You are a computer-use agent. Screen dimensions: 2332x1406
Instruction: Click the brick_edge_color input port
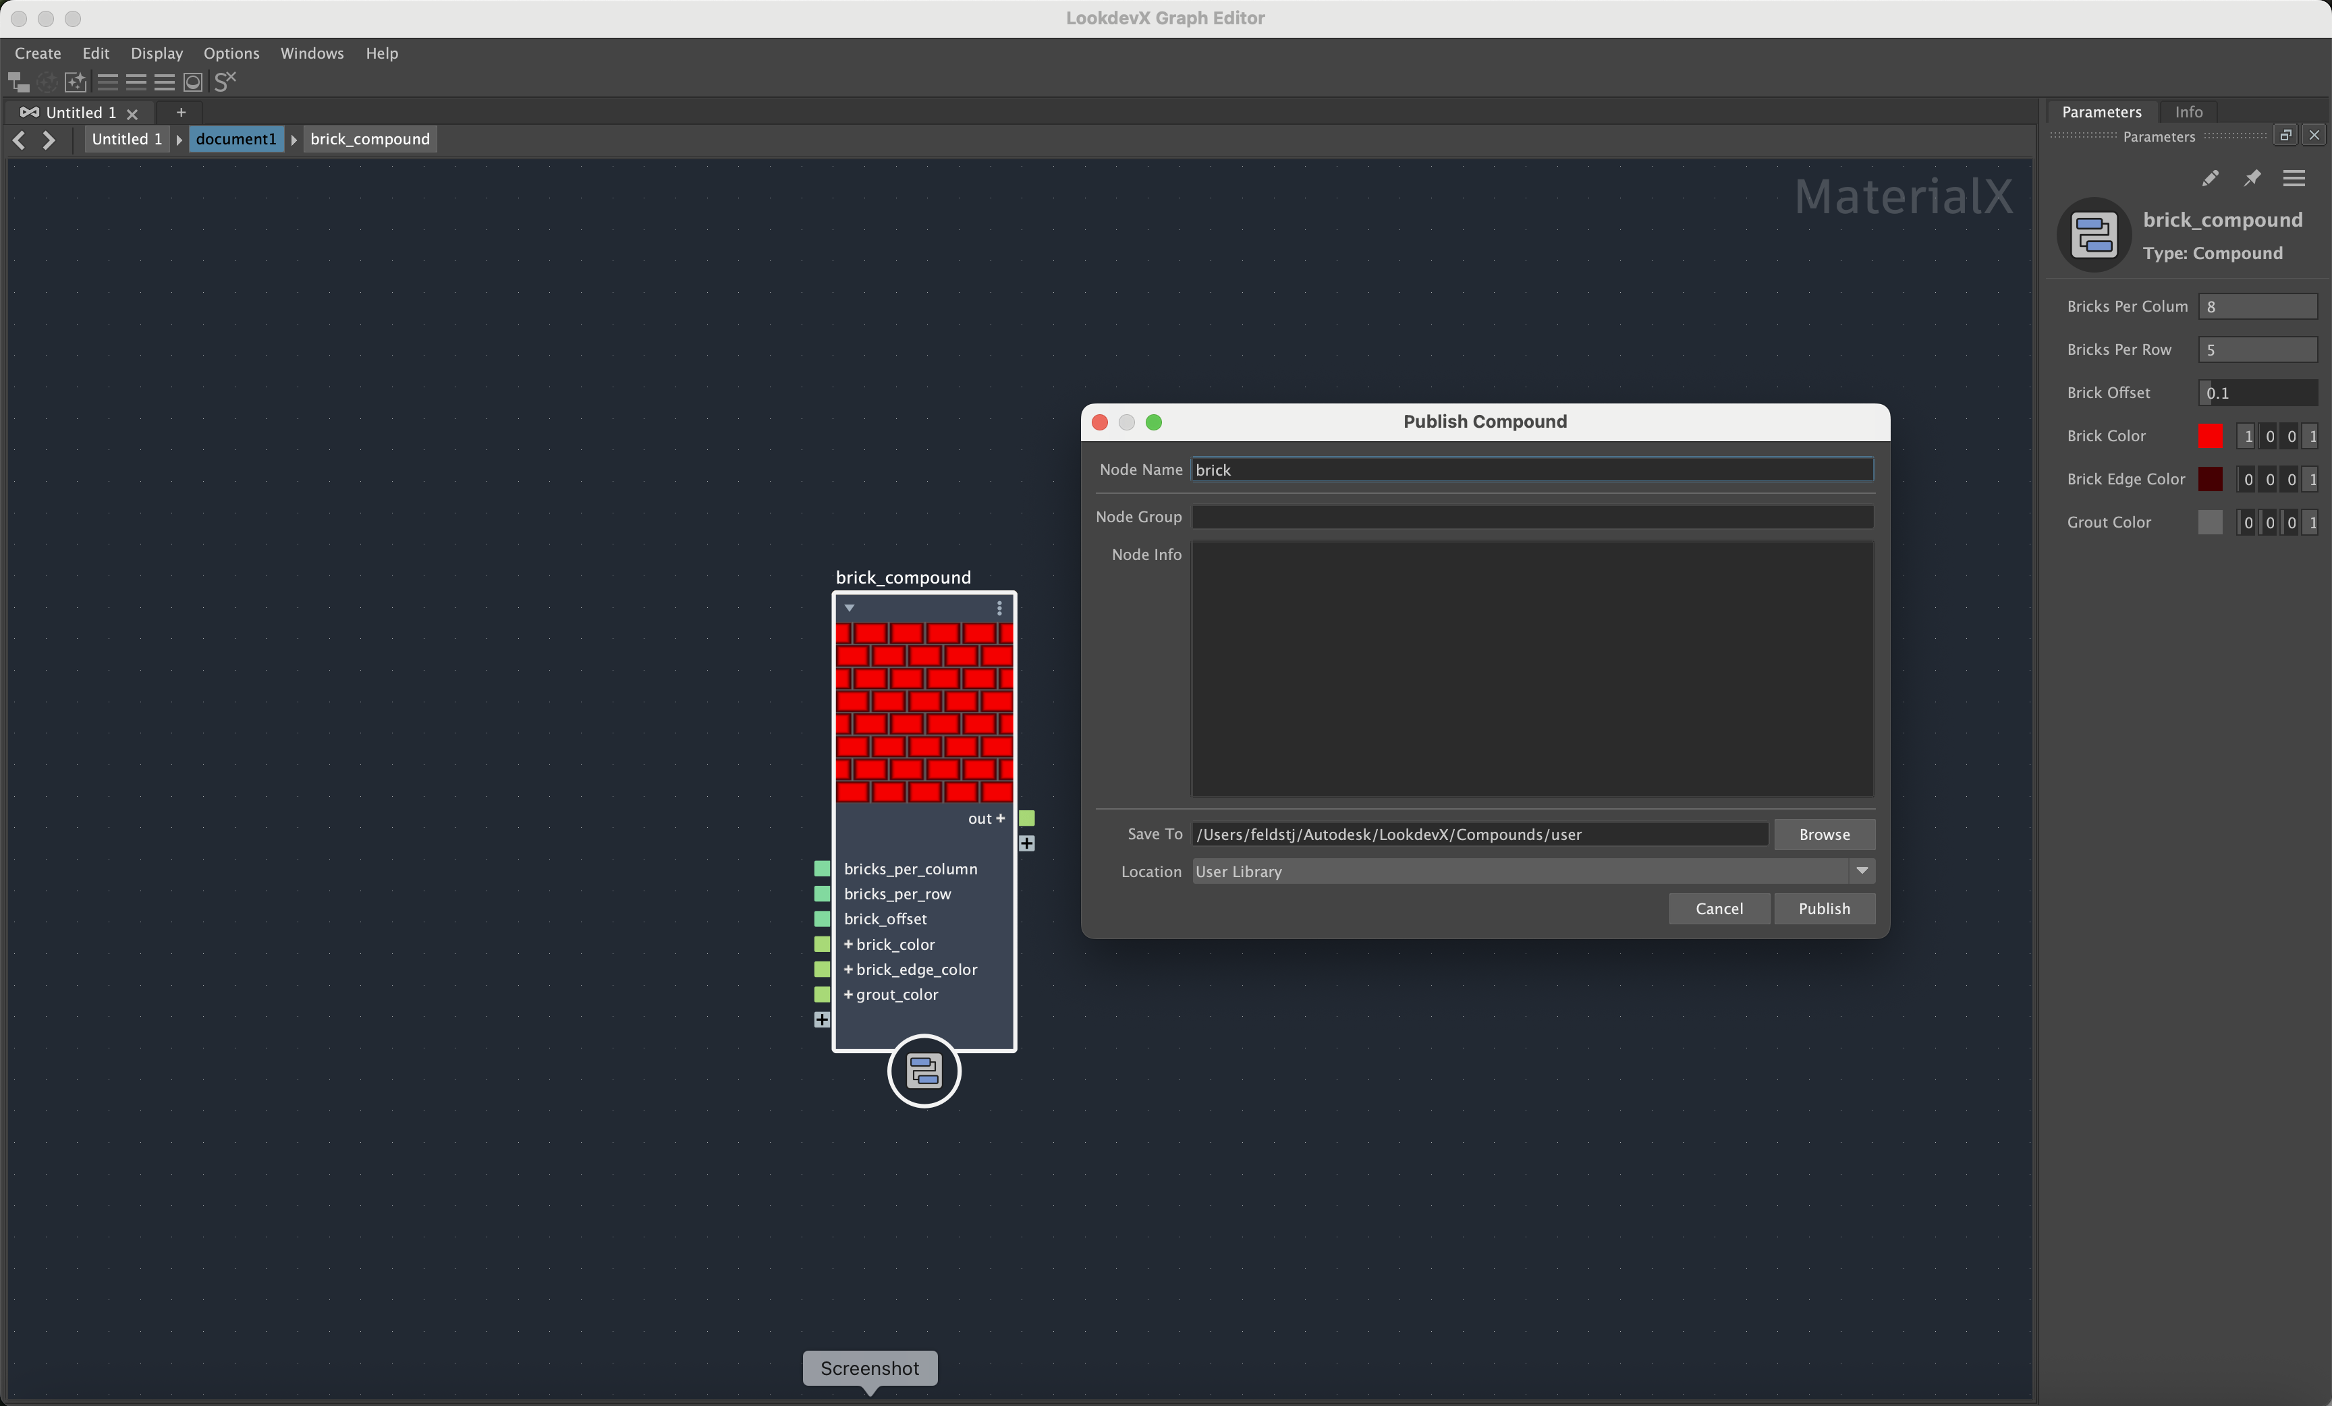[x=823, y=969]
